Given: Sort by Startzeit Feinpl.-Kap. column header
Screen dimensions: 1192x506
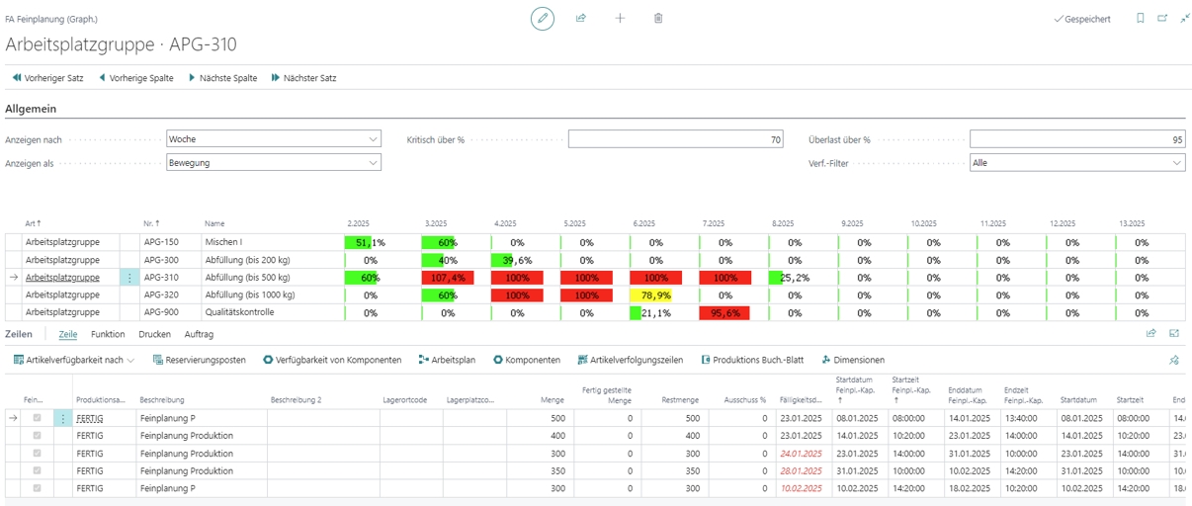Looking at the screenshot, I should point(909,389).
